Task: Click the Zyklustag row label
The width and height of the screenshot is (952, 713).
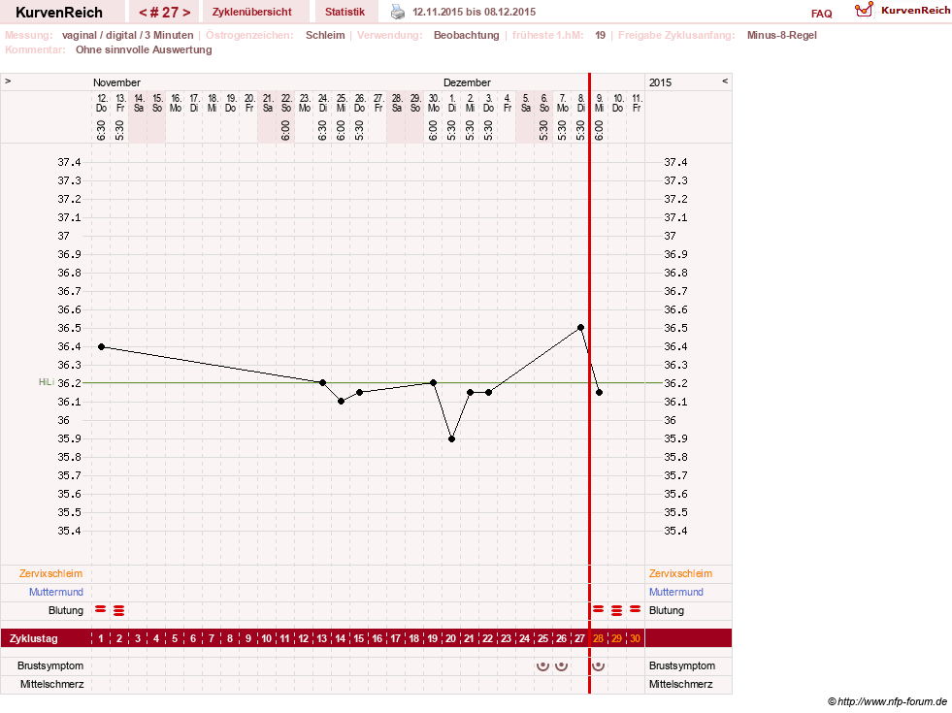Action: [33, 638]
